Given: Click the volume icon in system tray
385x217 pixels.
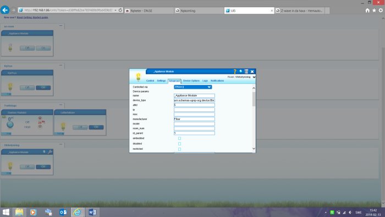Looking at the screenshot, I should pyautogui.click(x=350, y=213).
